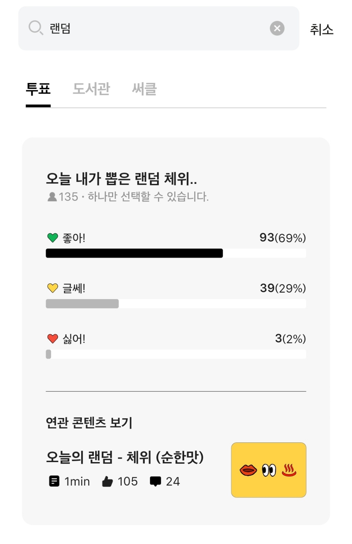The width and height of the screenshot is (352, 544).
Task: Vote for the 글쎄! option
Action: point(74,288)
